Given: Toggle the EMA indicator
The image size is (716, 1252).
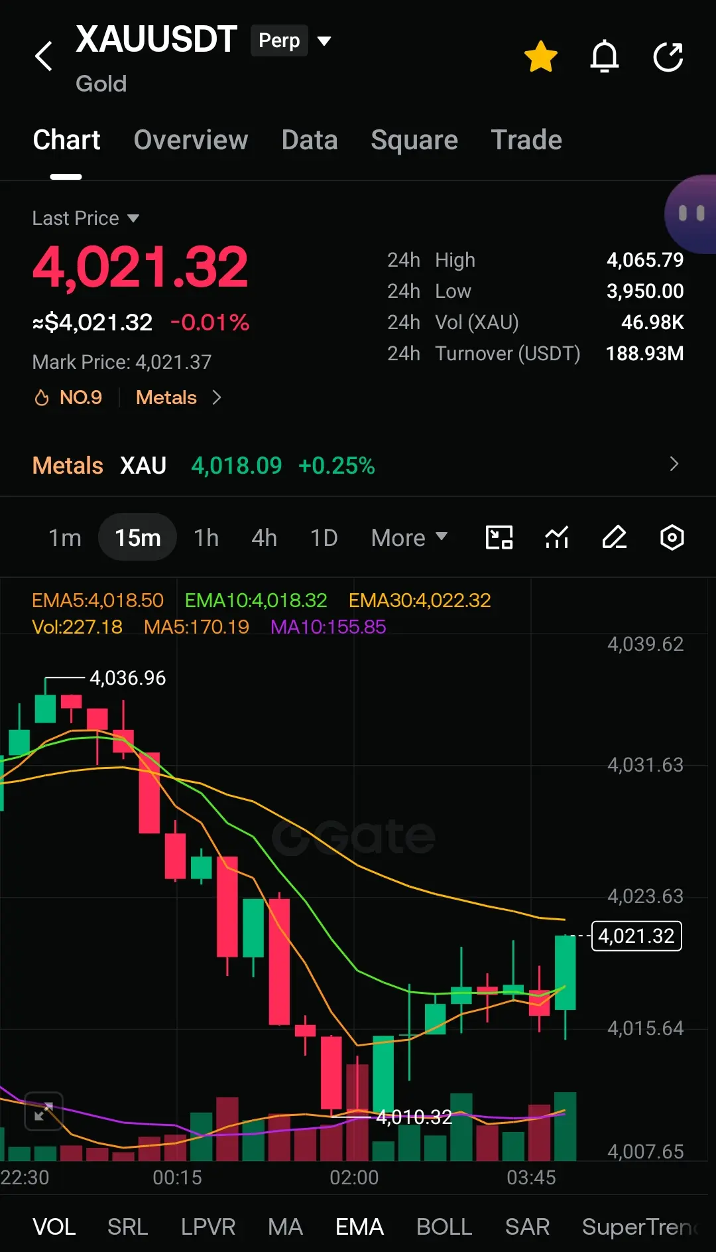Looking at the screenshot, I should (359, 1227).
